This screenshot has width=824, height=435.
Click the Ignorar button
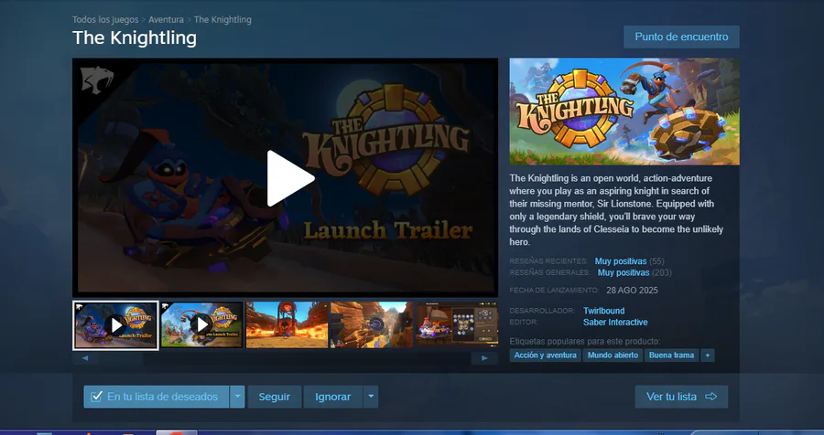click(x=333, y=397)
